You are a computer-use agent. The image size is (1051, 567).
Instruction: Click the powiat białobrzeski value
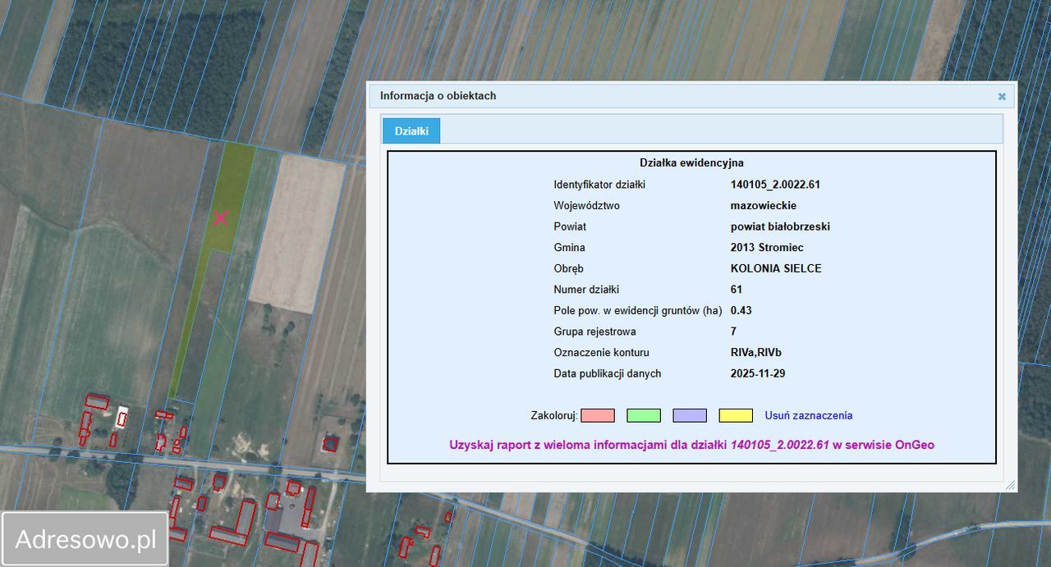pos(780,226)
